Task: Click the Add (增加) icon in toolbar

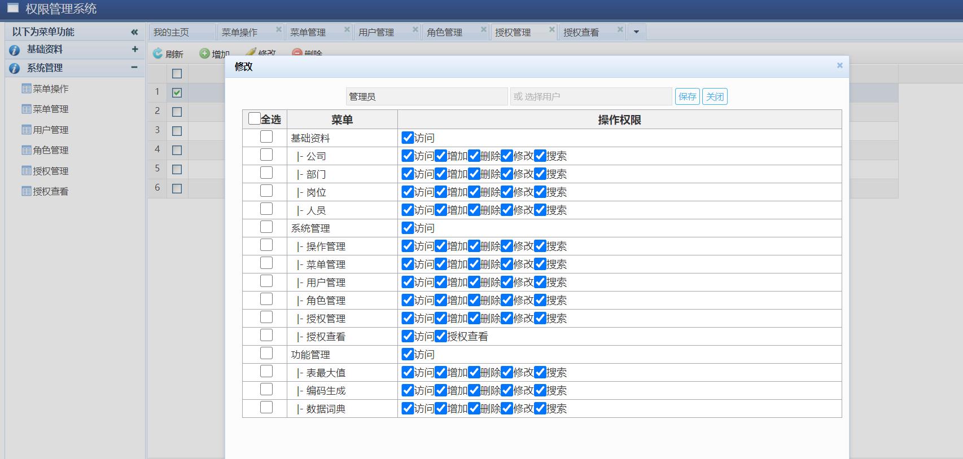Action: [x=204, y=54]
